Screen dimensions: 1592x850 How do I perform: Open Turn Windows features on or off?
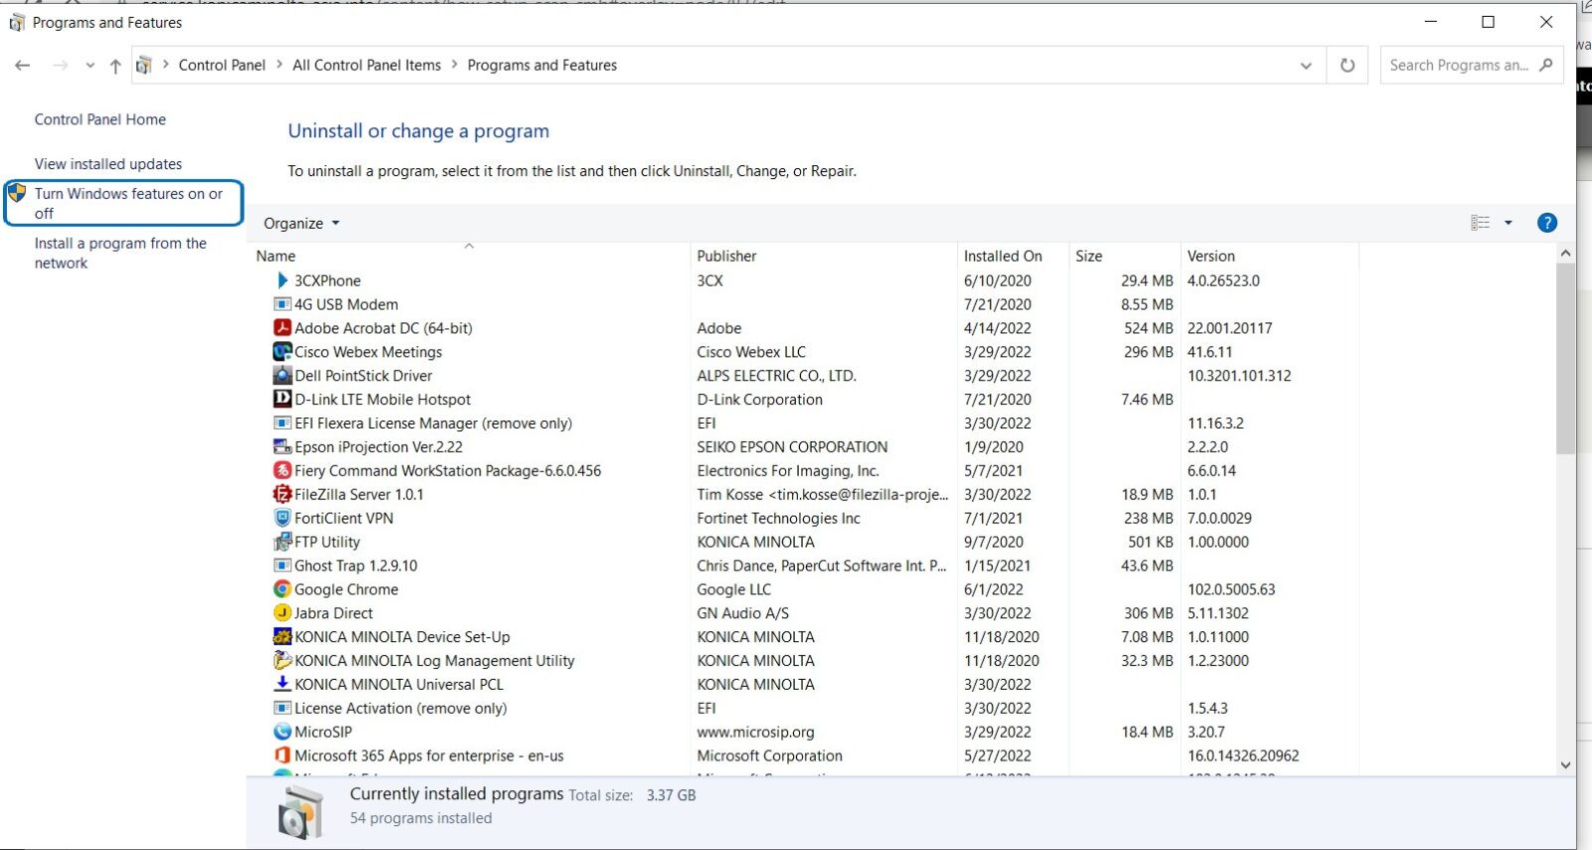tap(127, 203)
